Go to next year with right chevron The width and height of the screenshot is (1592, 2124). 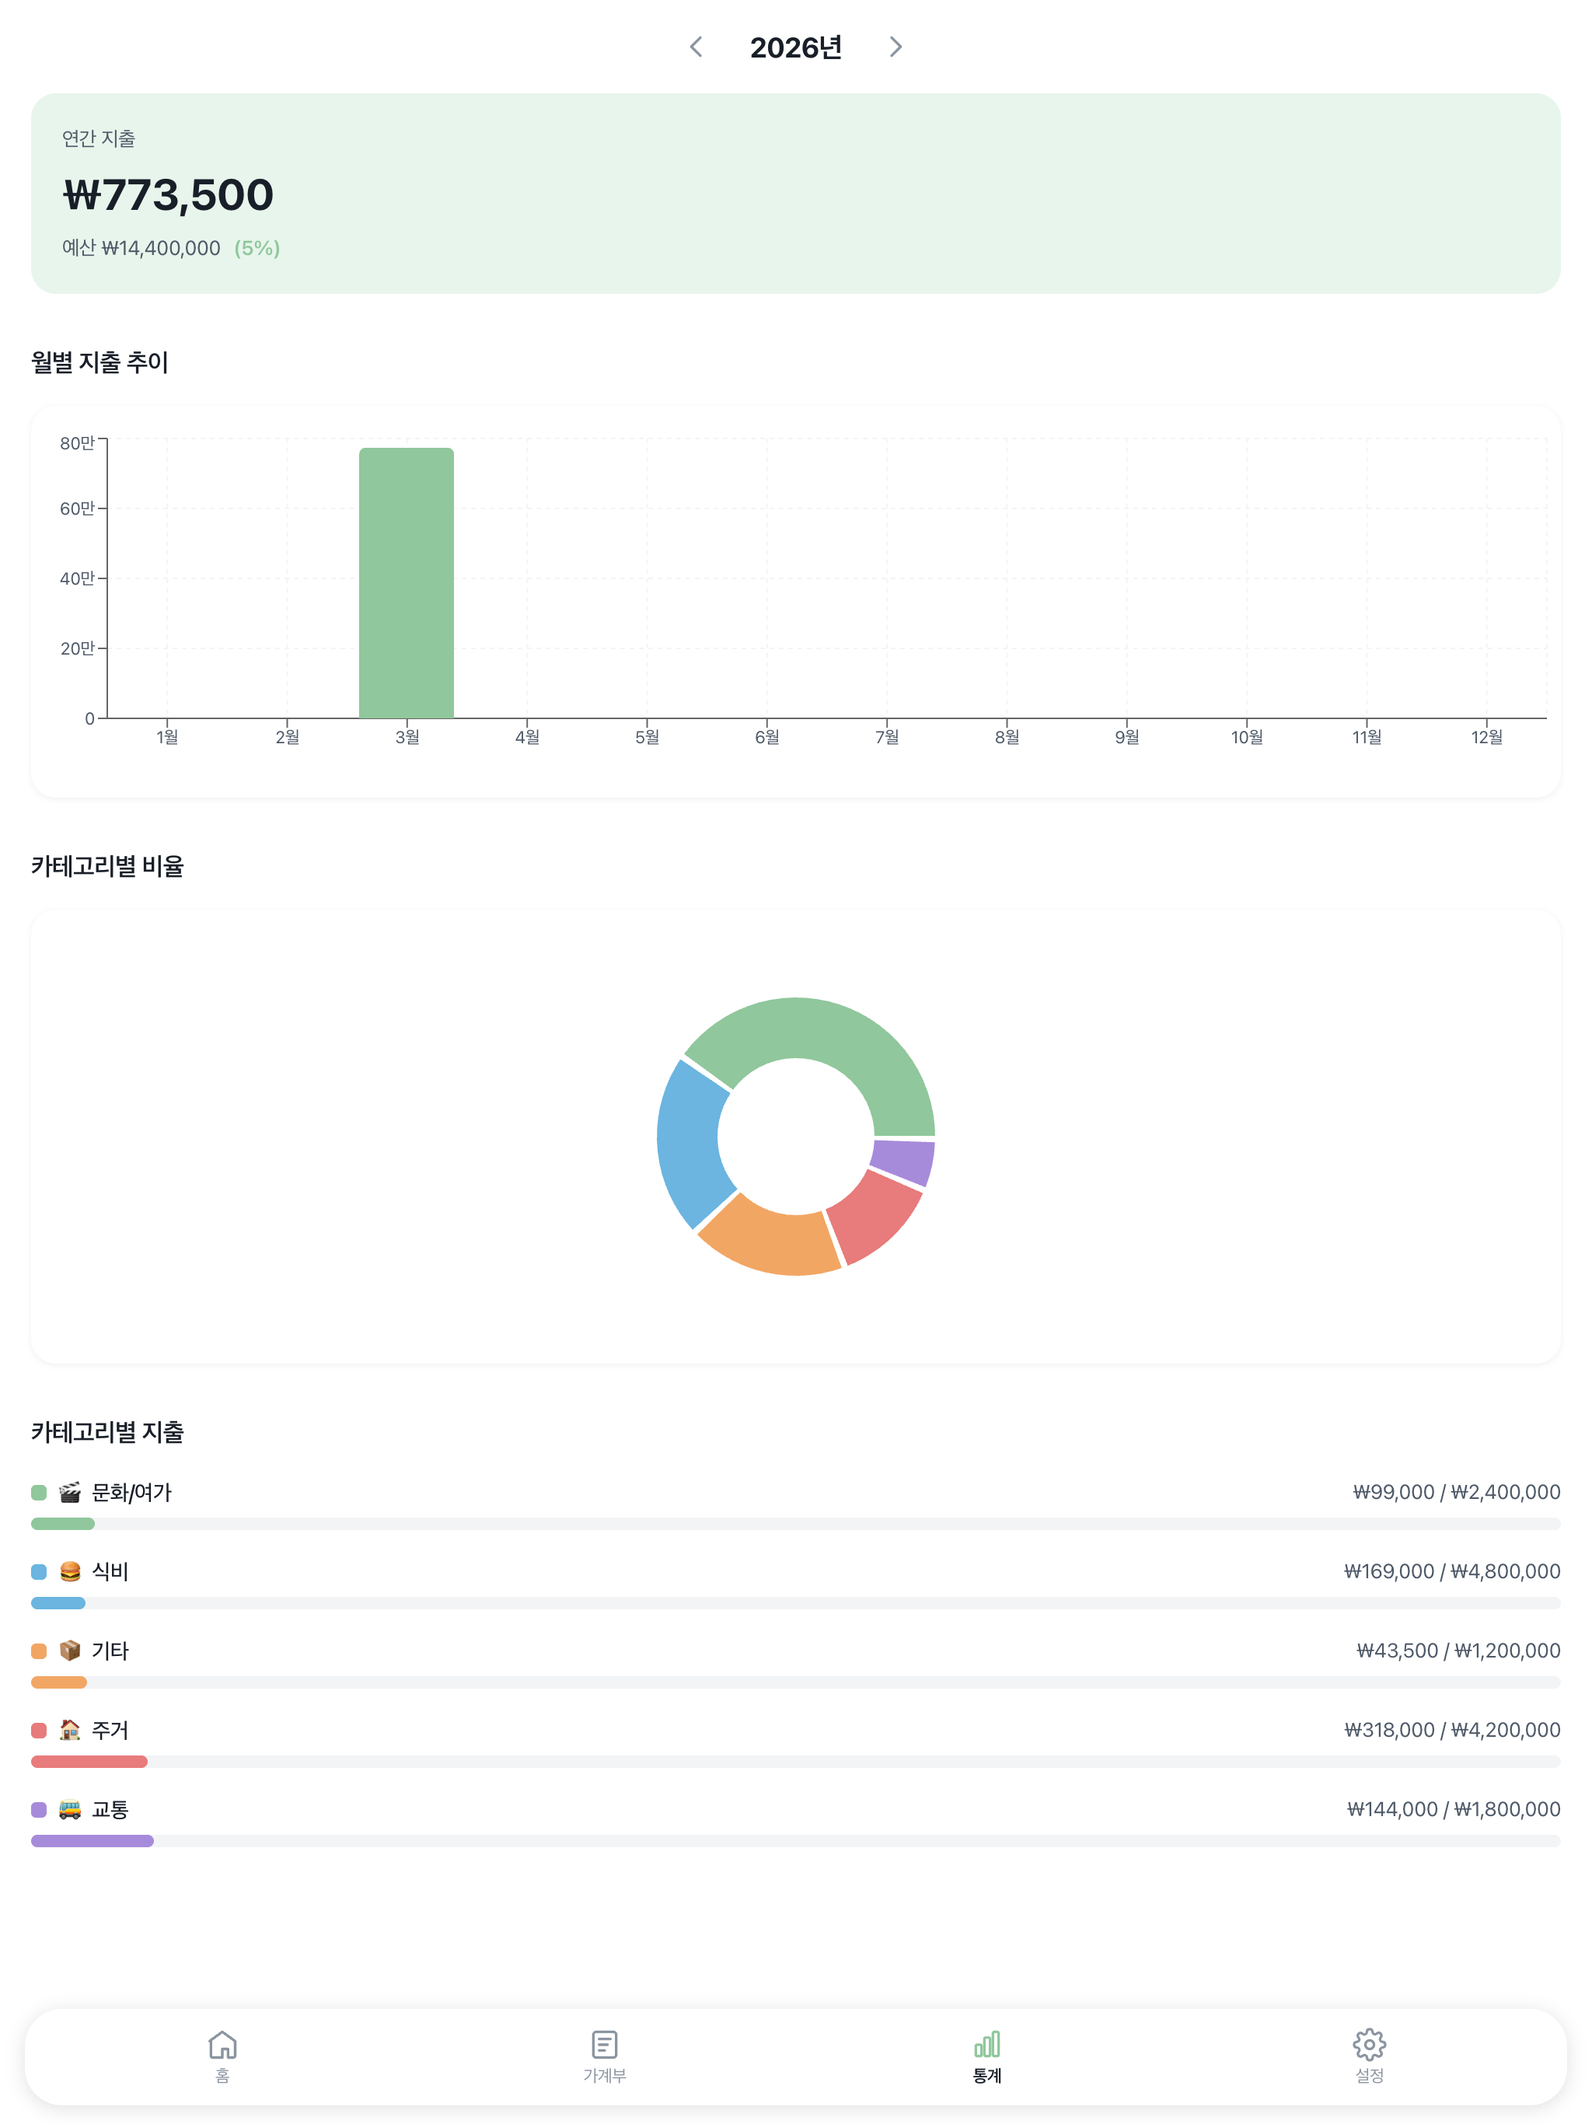[x=895, y=47]
